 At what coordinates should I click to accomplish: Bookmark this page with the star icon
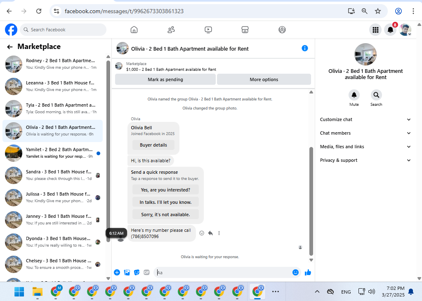click(378, 11)
